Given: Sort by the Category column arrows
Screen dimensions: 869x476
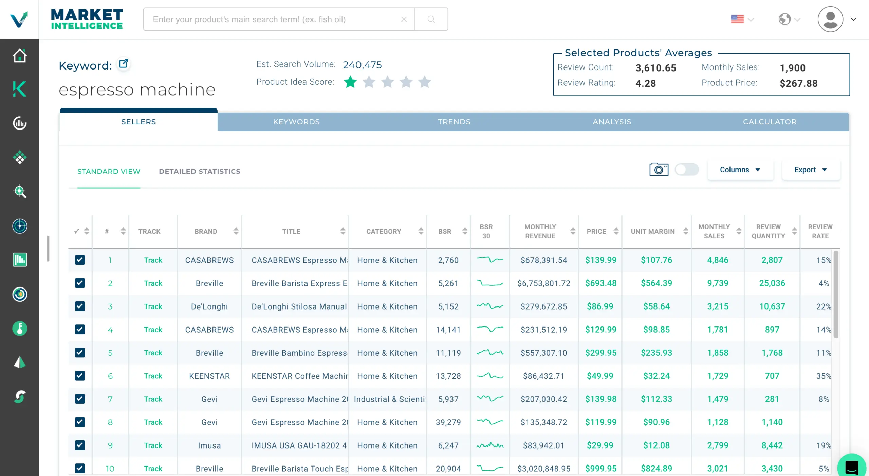Looking at the screenshot, I should [x=421, y=231].
